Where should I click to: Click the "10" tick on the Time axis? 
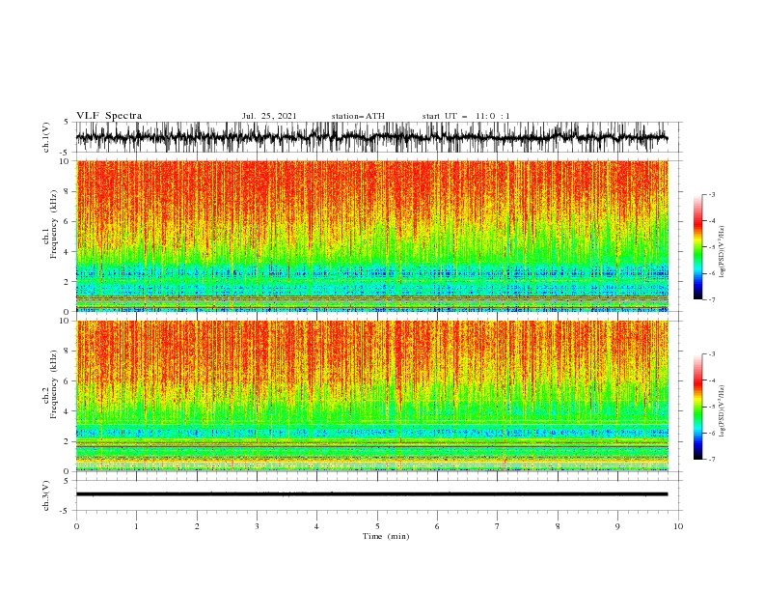click(678, 526)
